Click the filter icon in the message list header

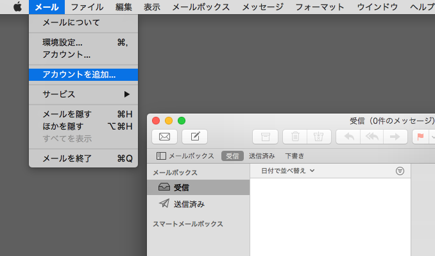[x=400, y=171]
